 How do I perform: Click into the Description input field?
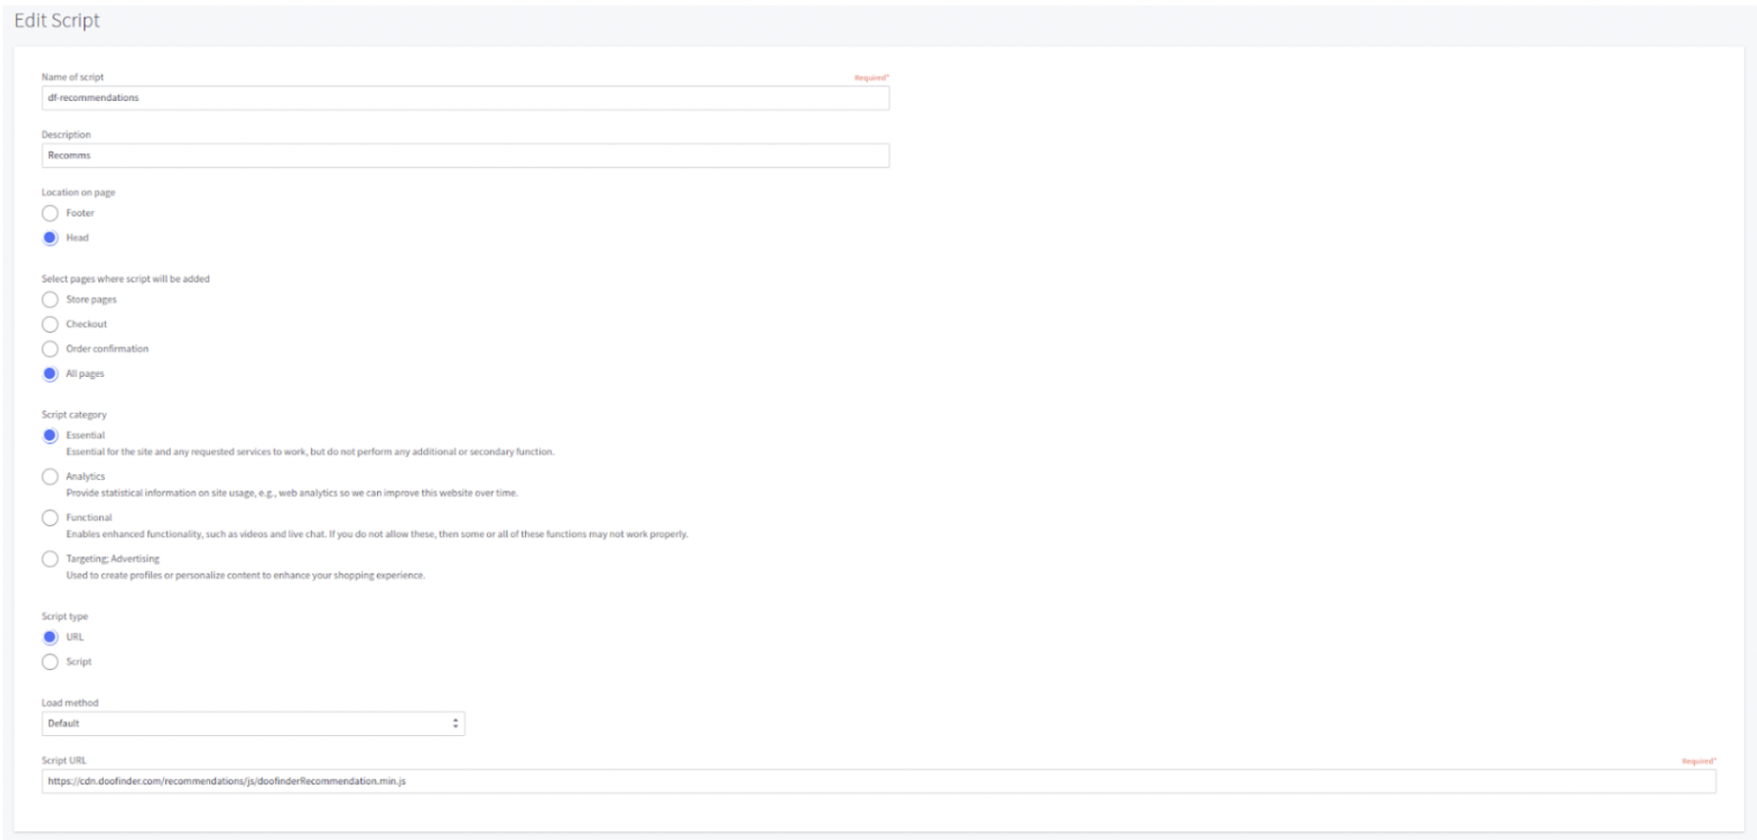(465, 155)
